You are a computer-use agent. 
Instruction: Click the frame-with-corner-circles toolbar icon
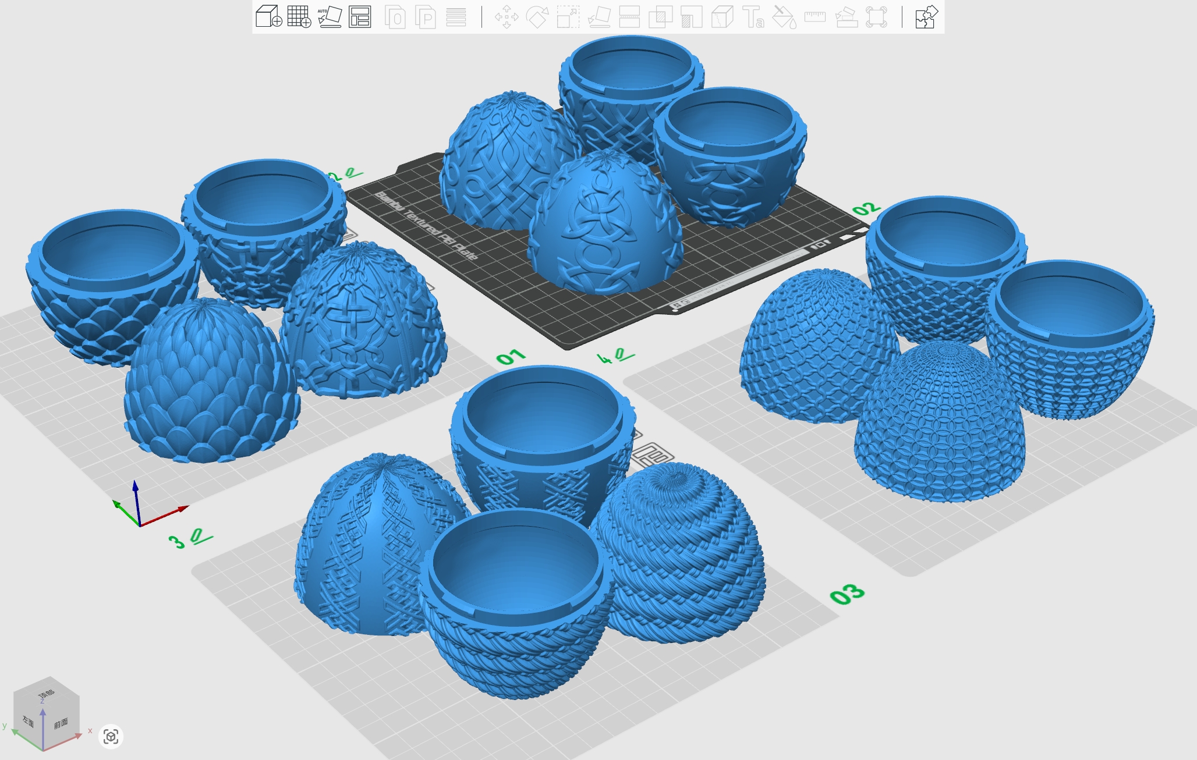coord(876,16)
